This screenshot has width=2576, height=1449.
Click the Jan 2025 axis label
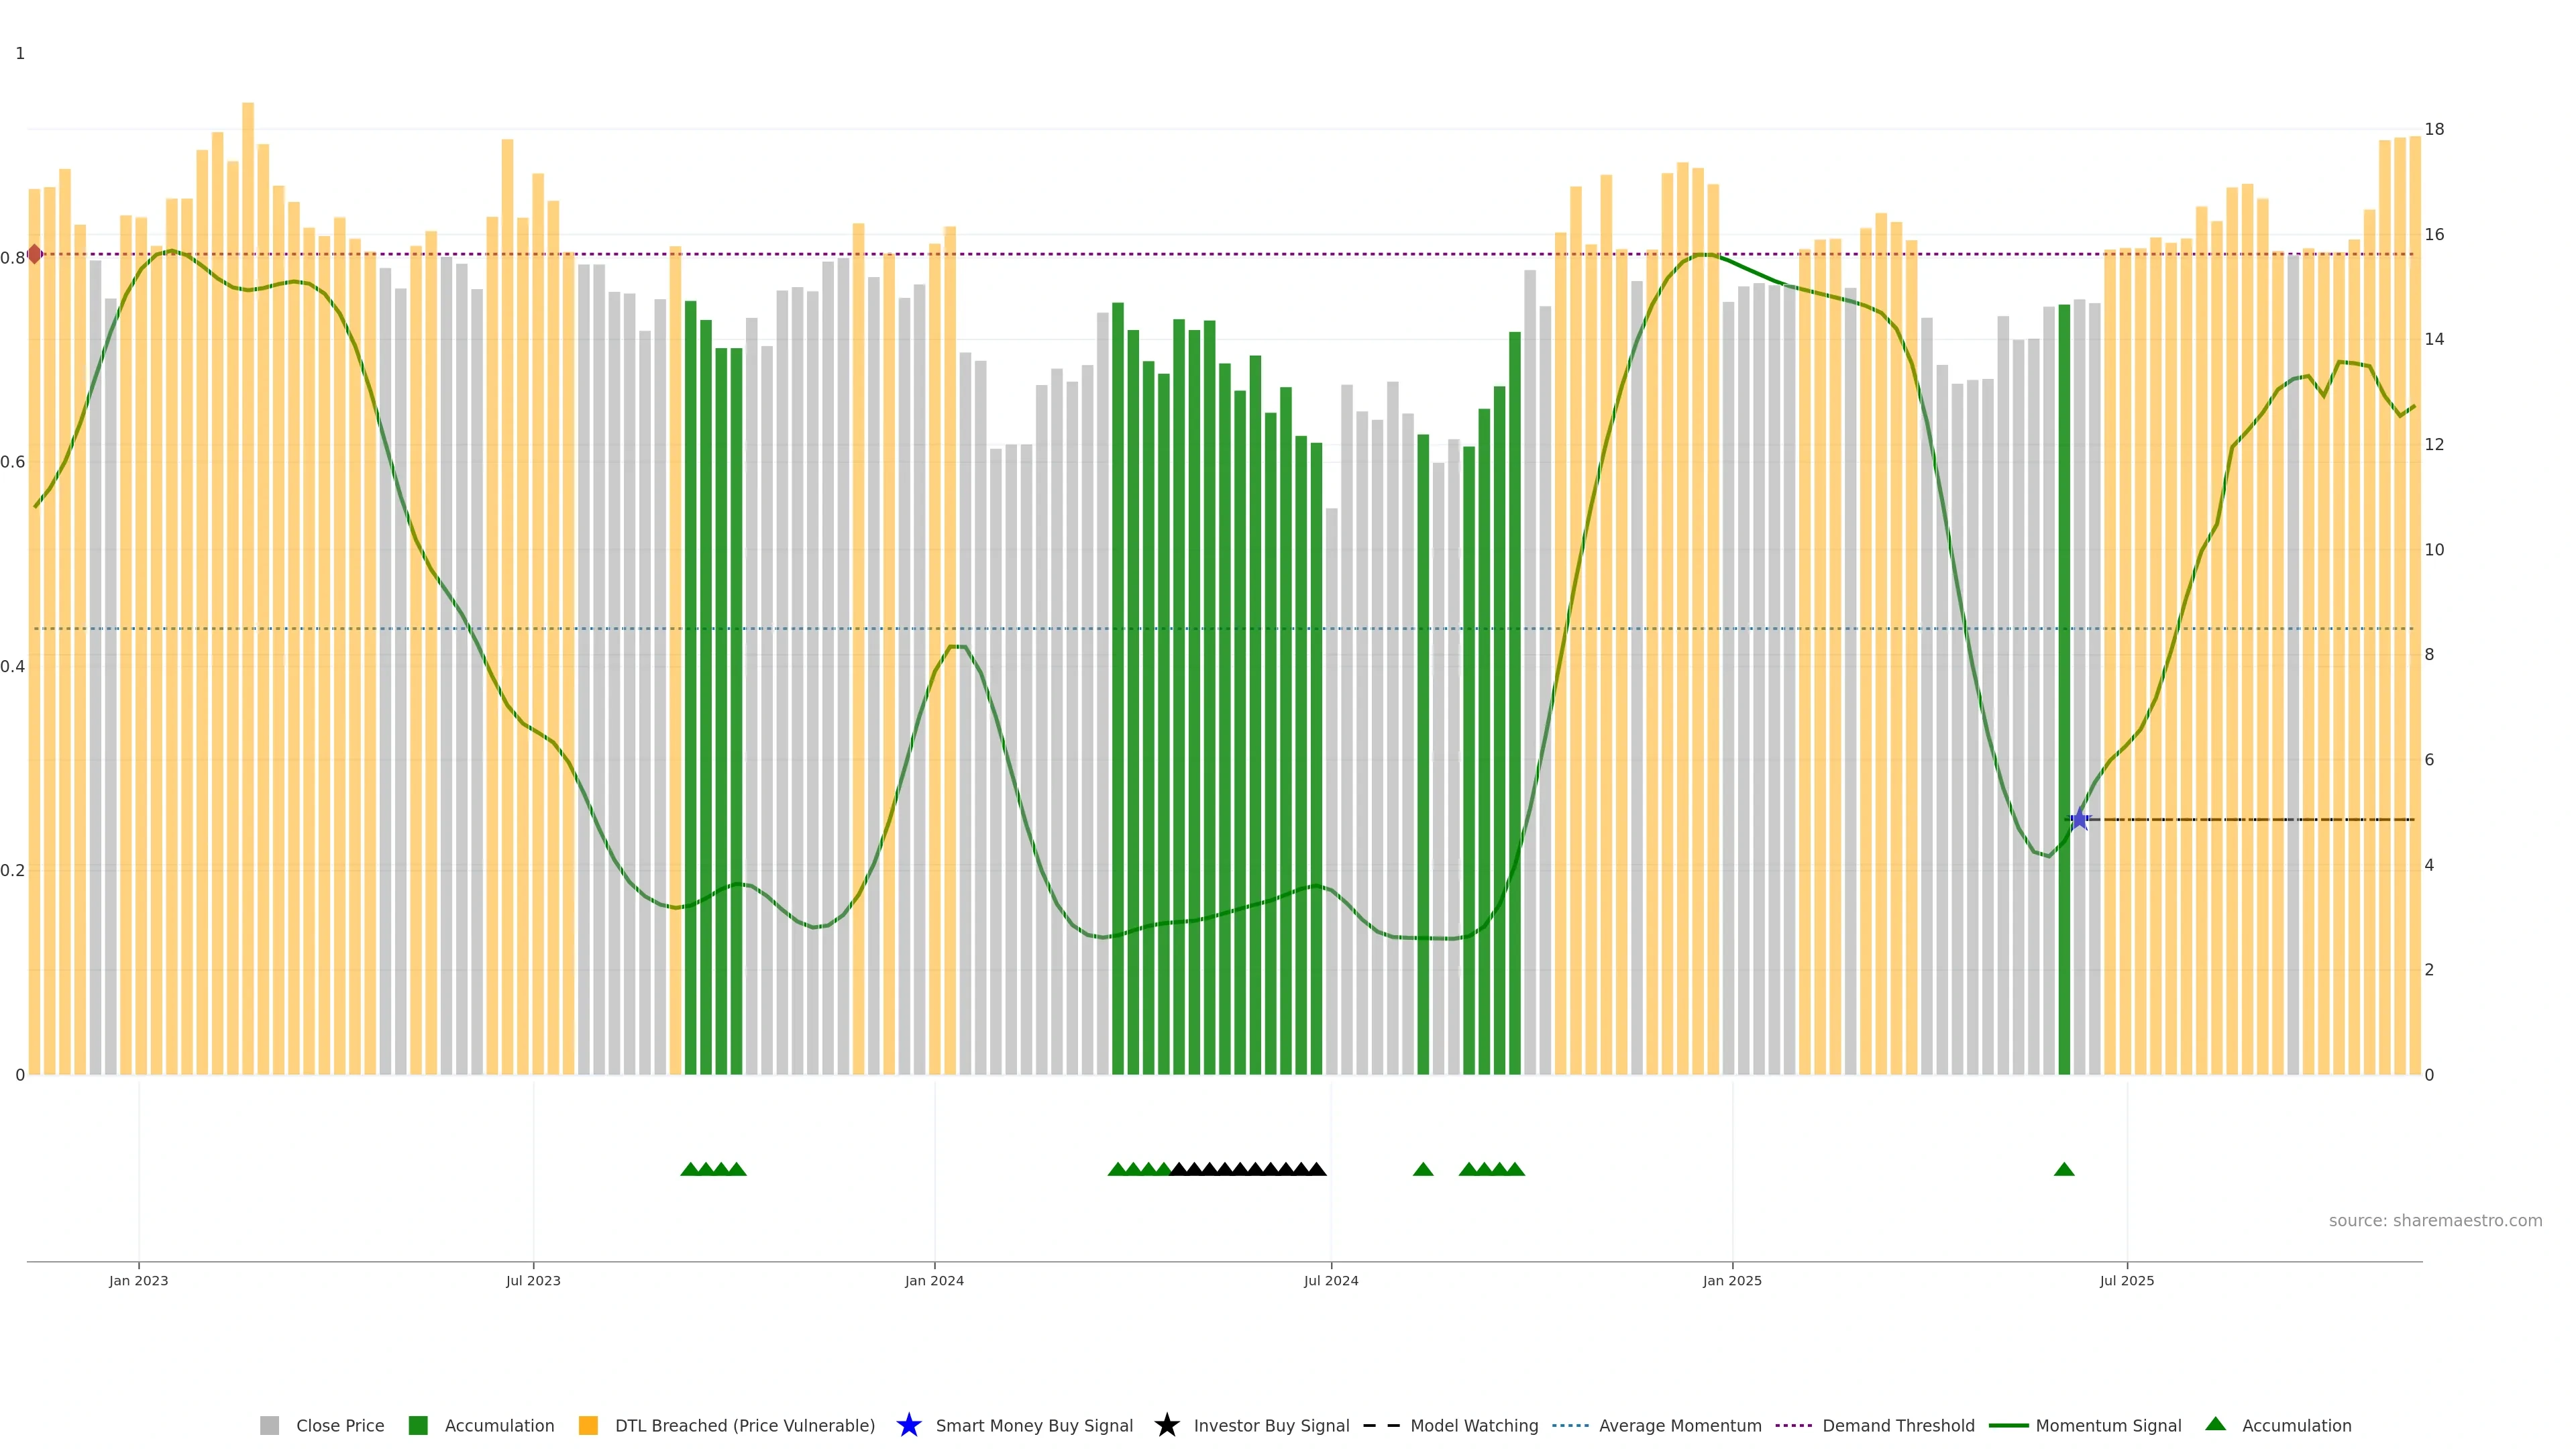1732,1281
